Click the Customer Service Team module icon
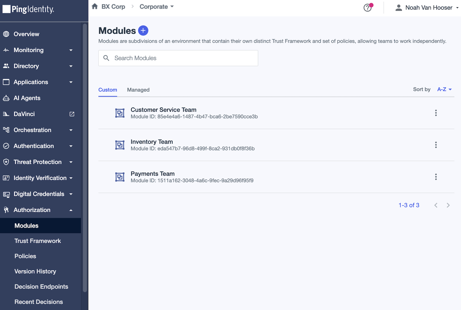The width and height of the screenshot is (461, 310). [120, 113]
